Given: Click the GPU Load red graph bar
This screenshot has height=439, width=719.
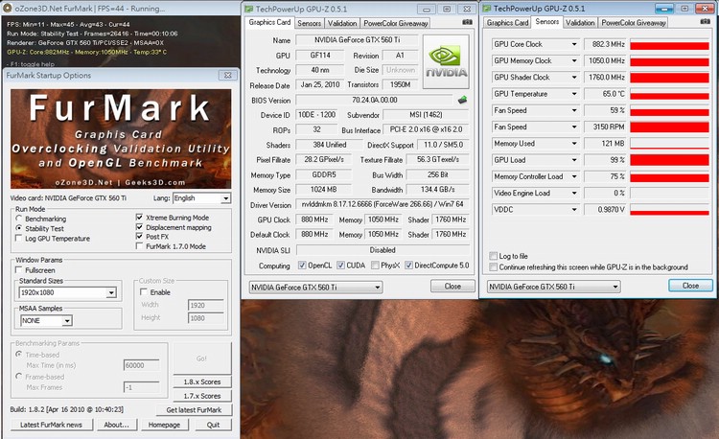Looking at the screenshot, I should (669, 160).
